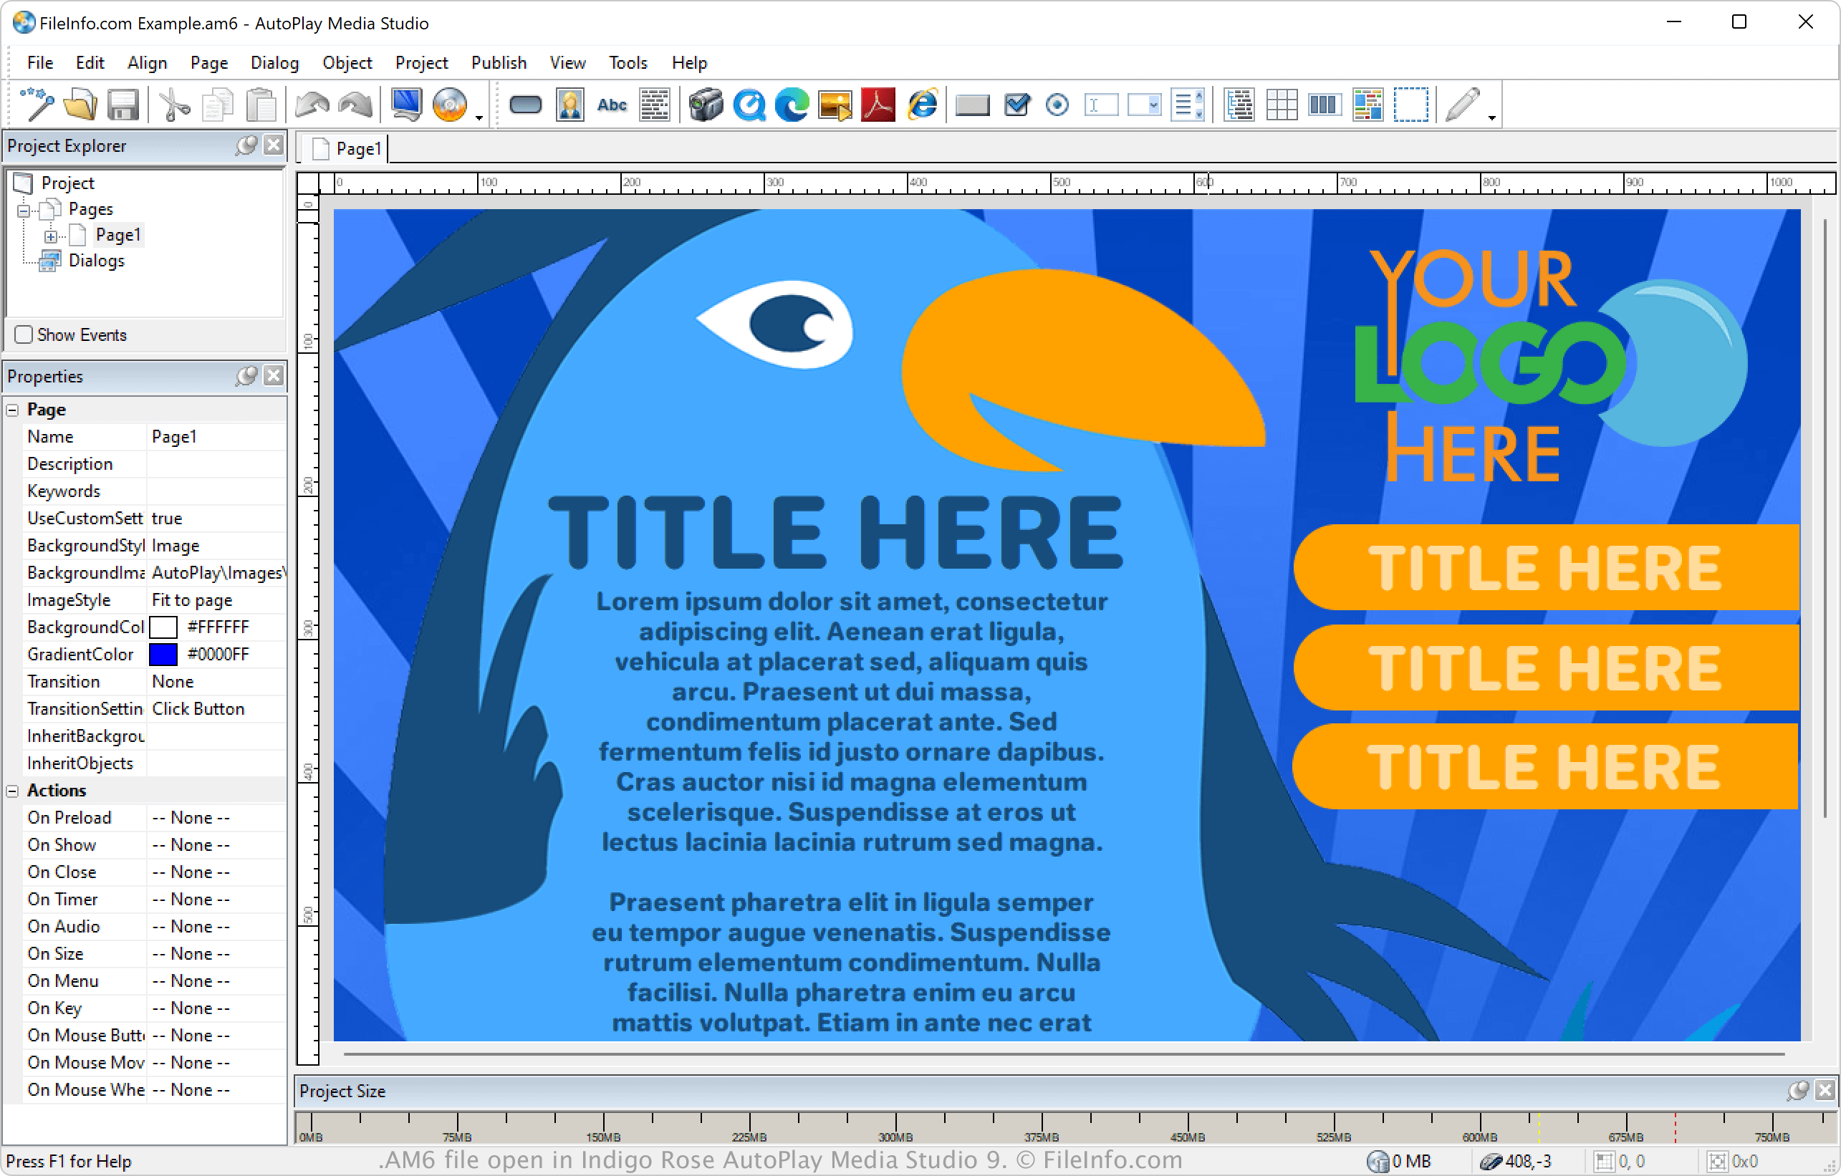
Task: Preview the project using the monitor icon
Action: (x=406, y=105)
